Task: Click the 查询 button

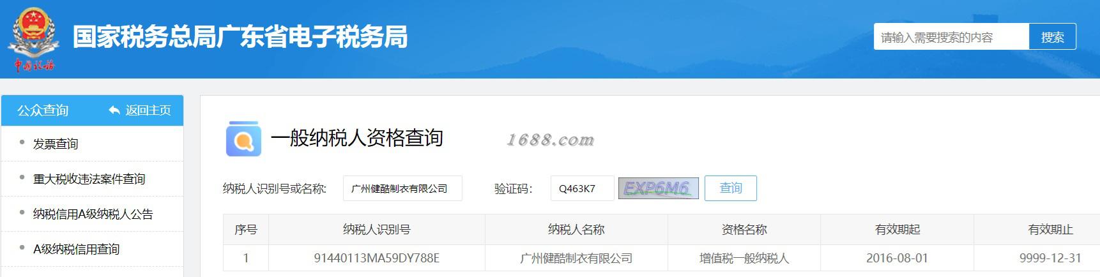Action: click(x=731, y=188)
